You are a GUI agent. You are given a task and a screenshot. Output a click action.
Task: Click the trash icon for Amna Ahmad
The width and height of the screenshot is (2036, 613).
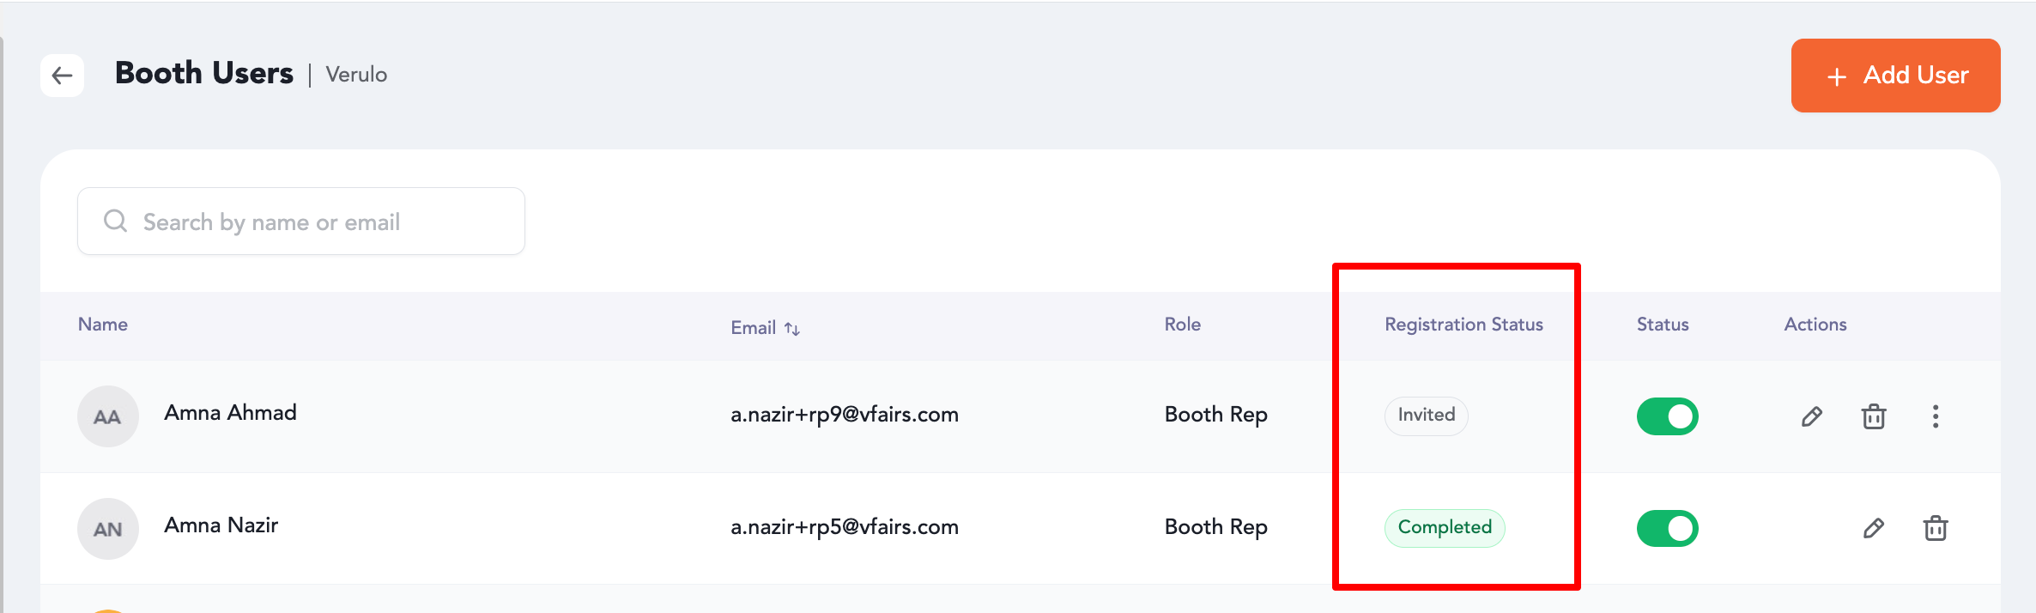click(x=1873, y=416)
